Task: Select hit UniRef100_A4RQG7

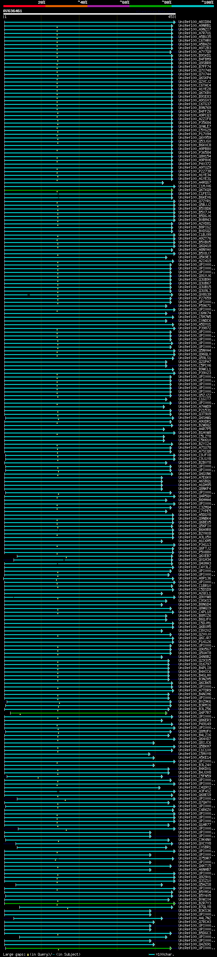Action: [x=195, y=182]
